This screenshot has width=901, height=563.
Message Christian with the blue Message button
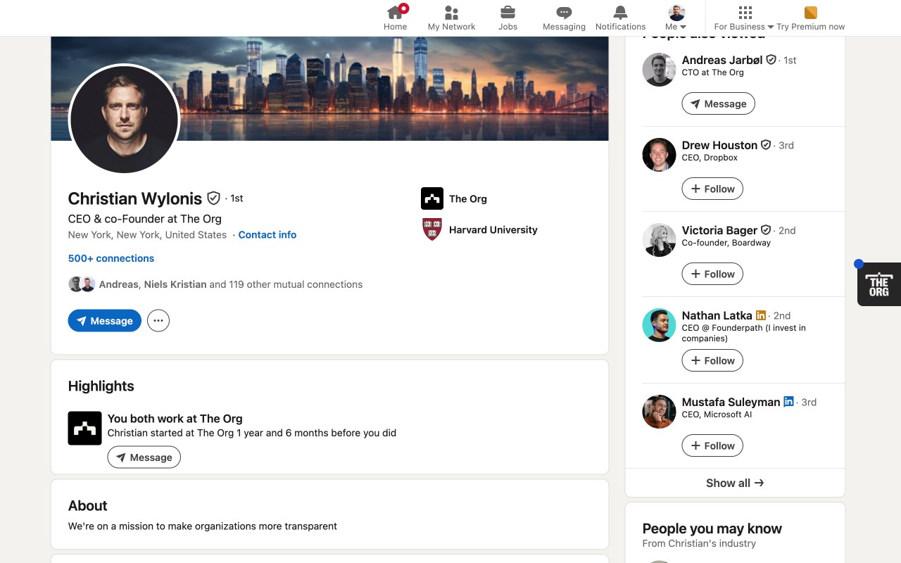[105, 321]
